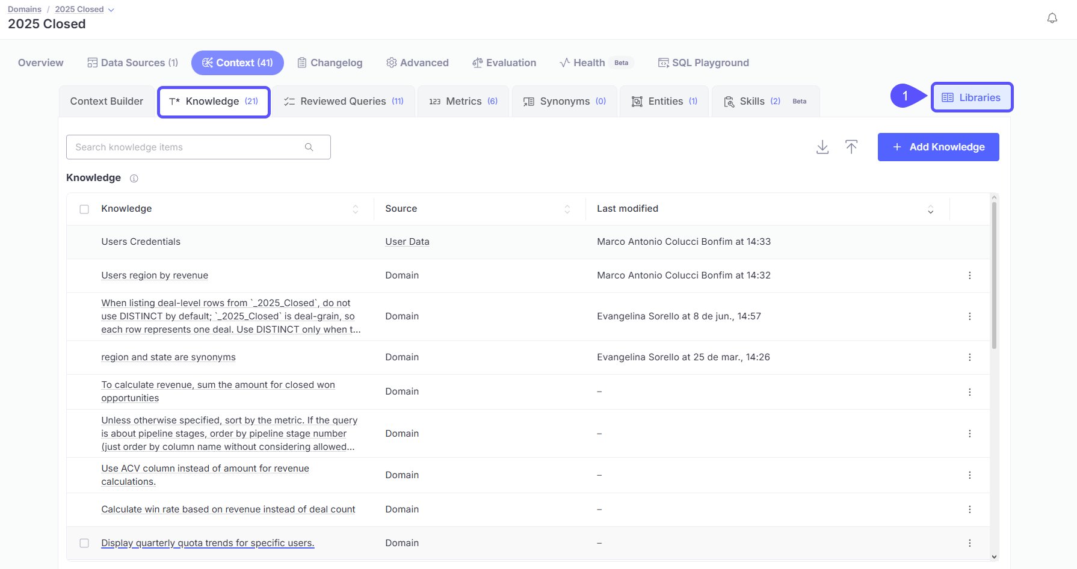This screenshot has height=569, width=1077.
Task: Open the 'User Data' source link
Action: [x=407, y=242]
